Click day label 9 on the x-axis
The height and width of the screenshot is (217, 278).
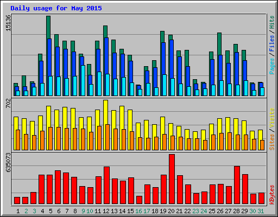83,211
